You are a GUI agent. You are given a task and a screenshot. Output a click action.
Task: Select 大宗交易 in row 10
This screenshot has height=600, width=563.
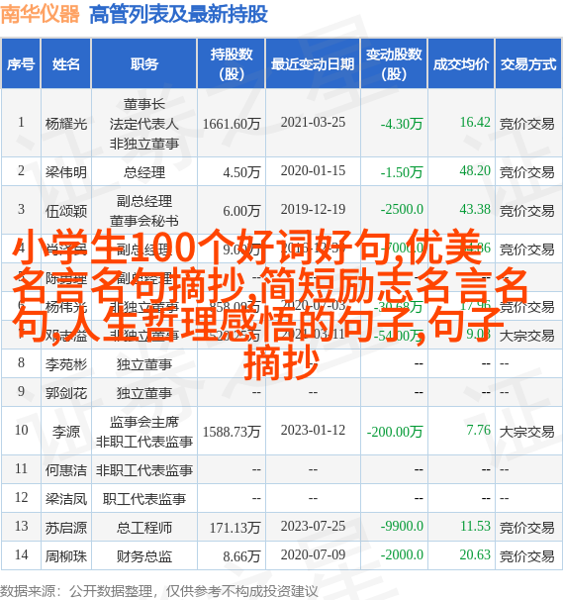point(526,432)
